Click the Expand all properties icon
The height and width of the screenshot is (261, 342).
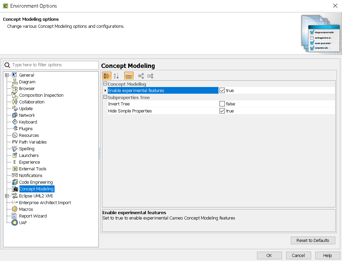tap(141, 76)
